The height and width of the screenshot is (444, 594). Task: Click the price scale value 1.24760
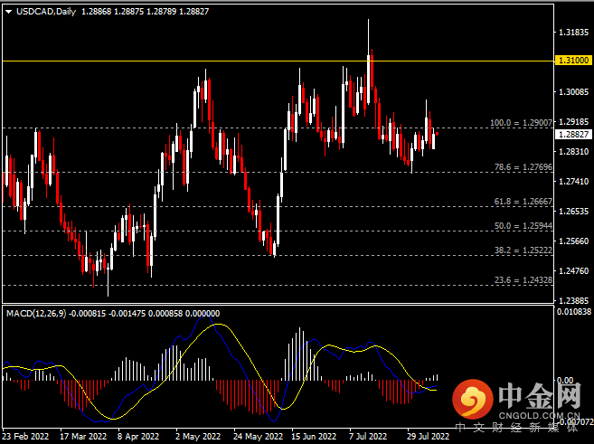(x=574, y=271)
